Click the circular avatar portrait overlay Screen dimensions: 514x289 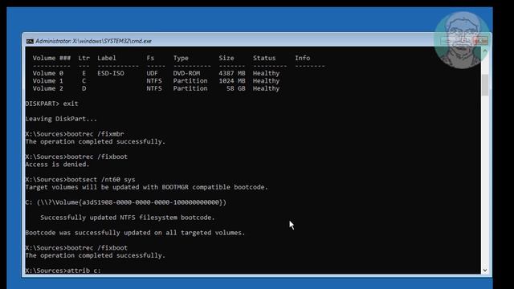pos(463,40)
